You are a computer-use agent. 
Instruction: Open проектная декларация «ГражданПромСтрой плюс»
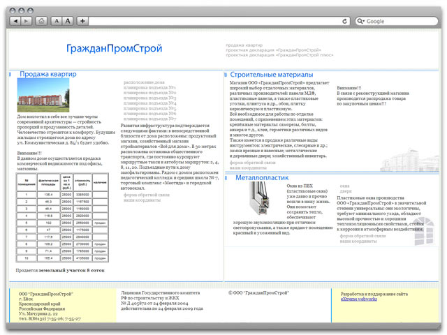click(x=279, y=55)
